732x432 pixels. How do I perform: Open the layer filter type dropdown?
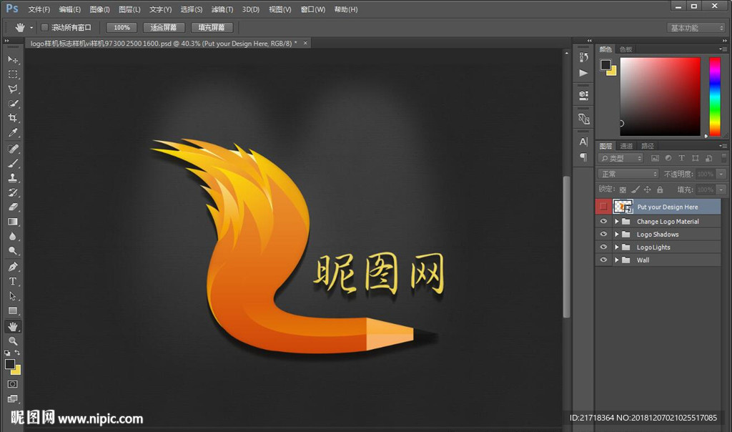[x=620, y=158]
